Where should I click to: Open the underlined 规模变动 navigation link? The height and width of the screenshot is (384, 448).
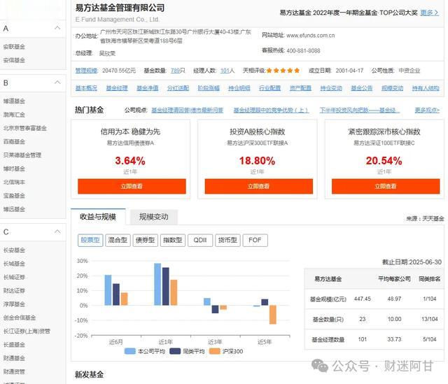392,88
